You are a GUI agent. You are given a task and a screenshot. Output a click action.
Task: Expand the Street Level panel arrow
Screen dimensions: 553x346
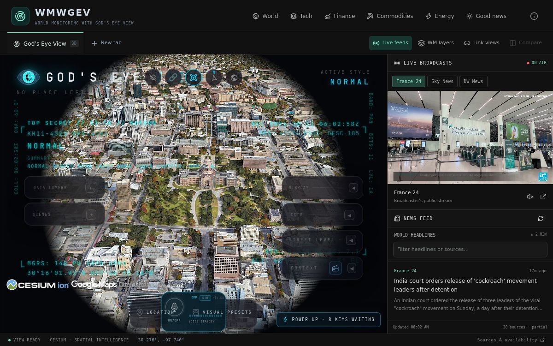click(x=351, y=240)
